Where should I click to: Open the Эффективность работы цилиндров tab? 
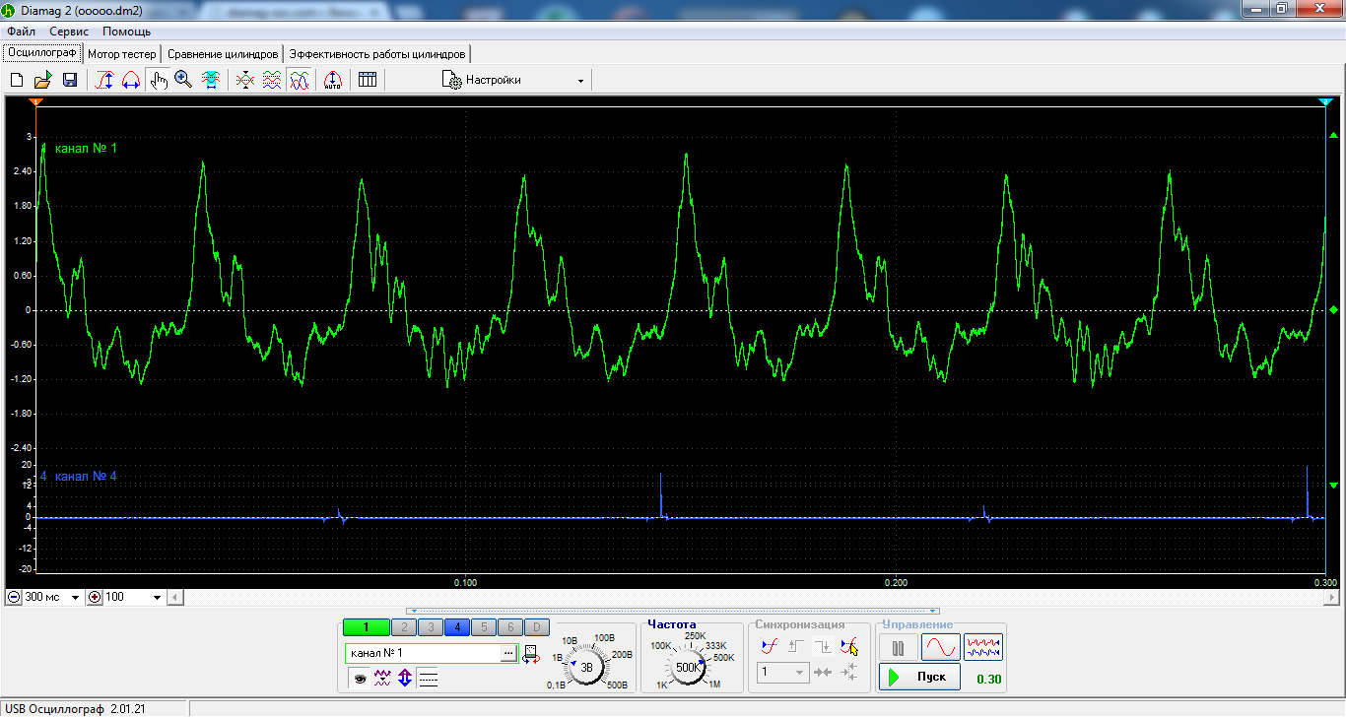point(377,54)
